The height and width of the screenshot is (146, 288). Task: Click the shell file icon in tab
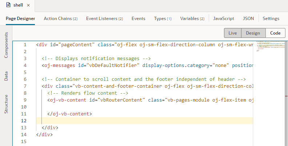tap(8, 5)
